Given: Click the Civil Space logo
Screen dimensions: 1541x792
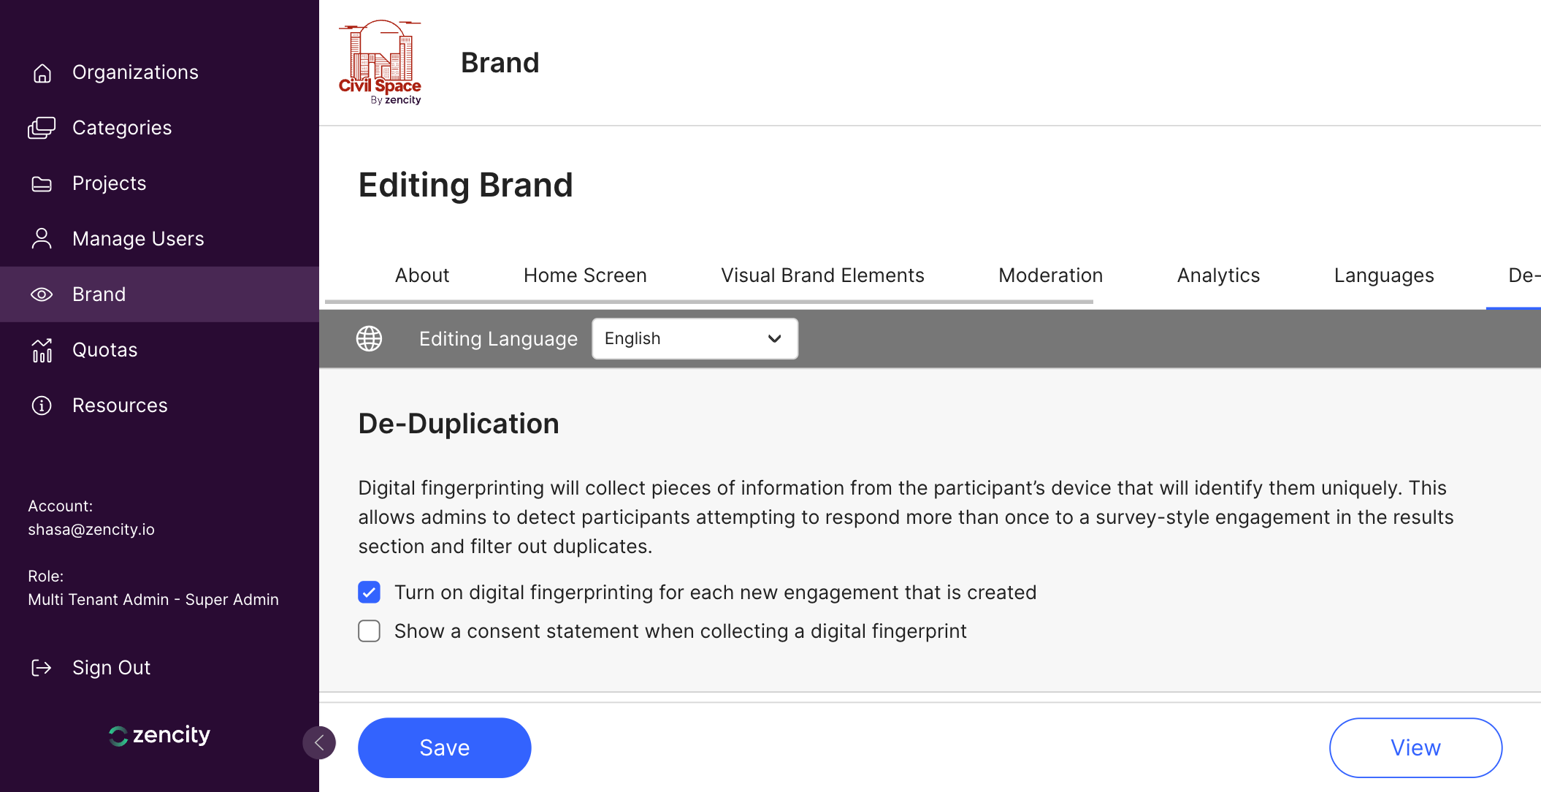Looking at the screenshot, I should click(x=380, y=63).
